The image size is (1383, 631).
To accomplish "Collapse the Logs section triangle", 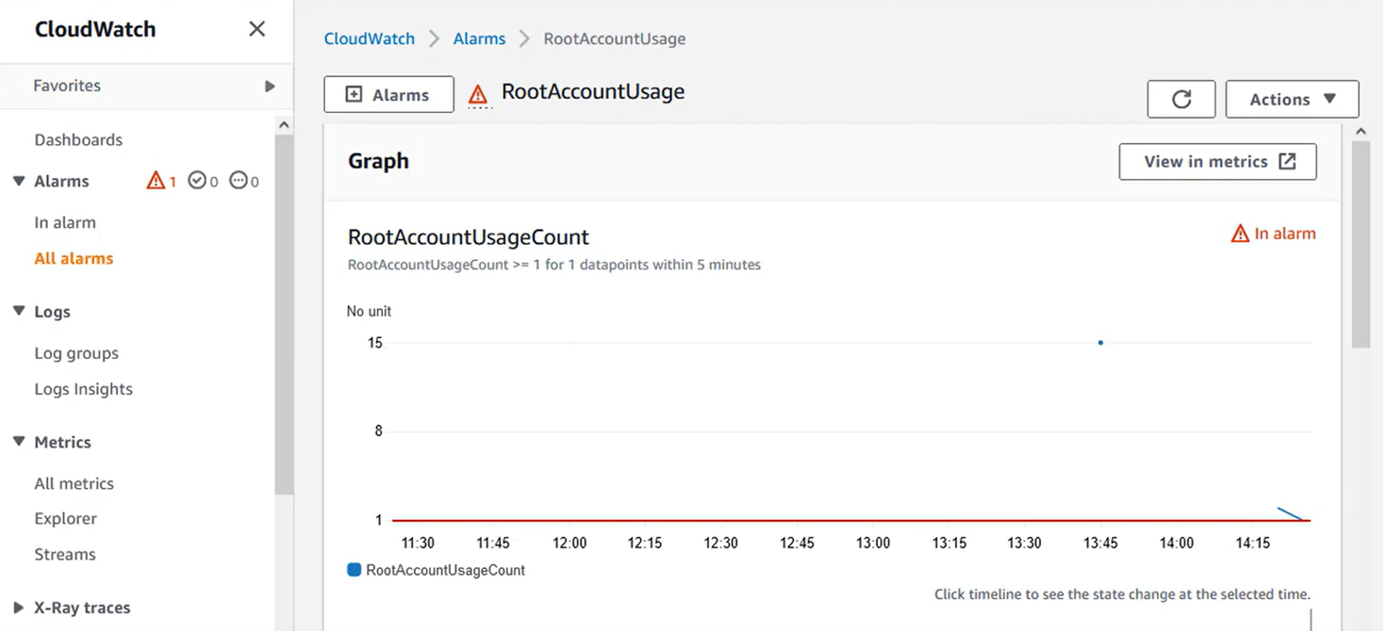I will point(19,311).
